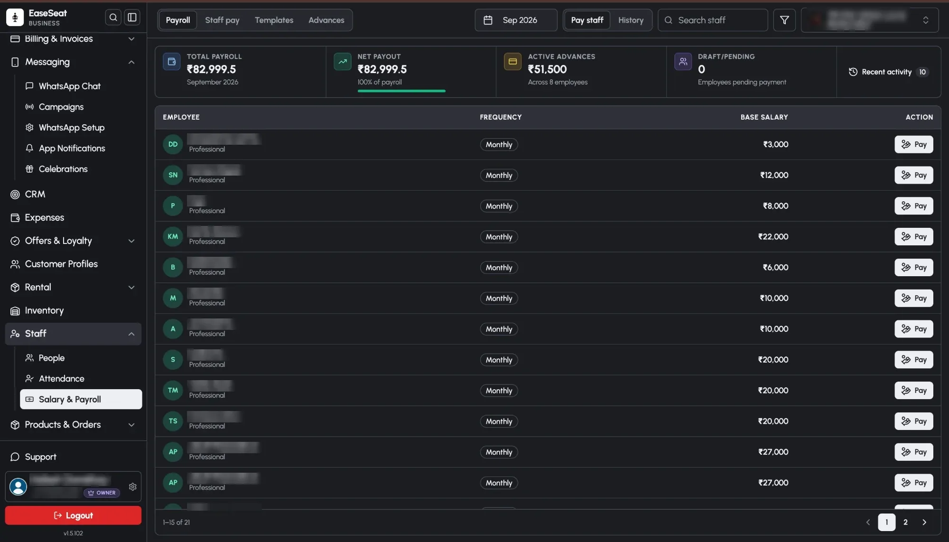Viewport: 949px width, 542px height.
Task: Pay the employee with ₹6,000 salary
Action: click(x=914, y=268)
